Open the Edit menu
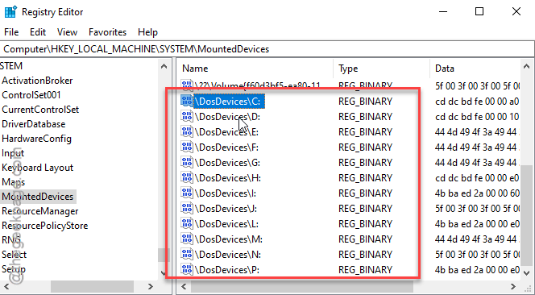This screenshot has width=535, height=295. tap(38, 32)
